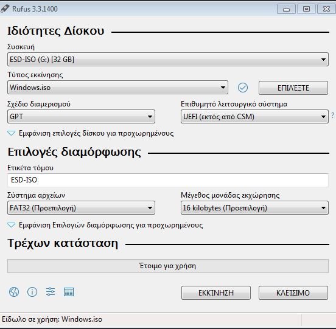Click the Ετικέτα τόμου ESD-ISO field

pyautogui.click(x=168, y=180)
